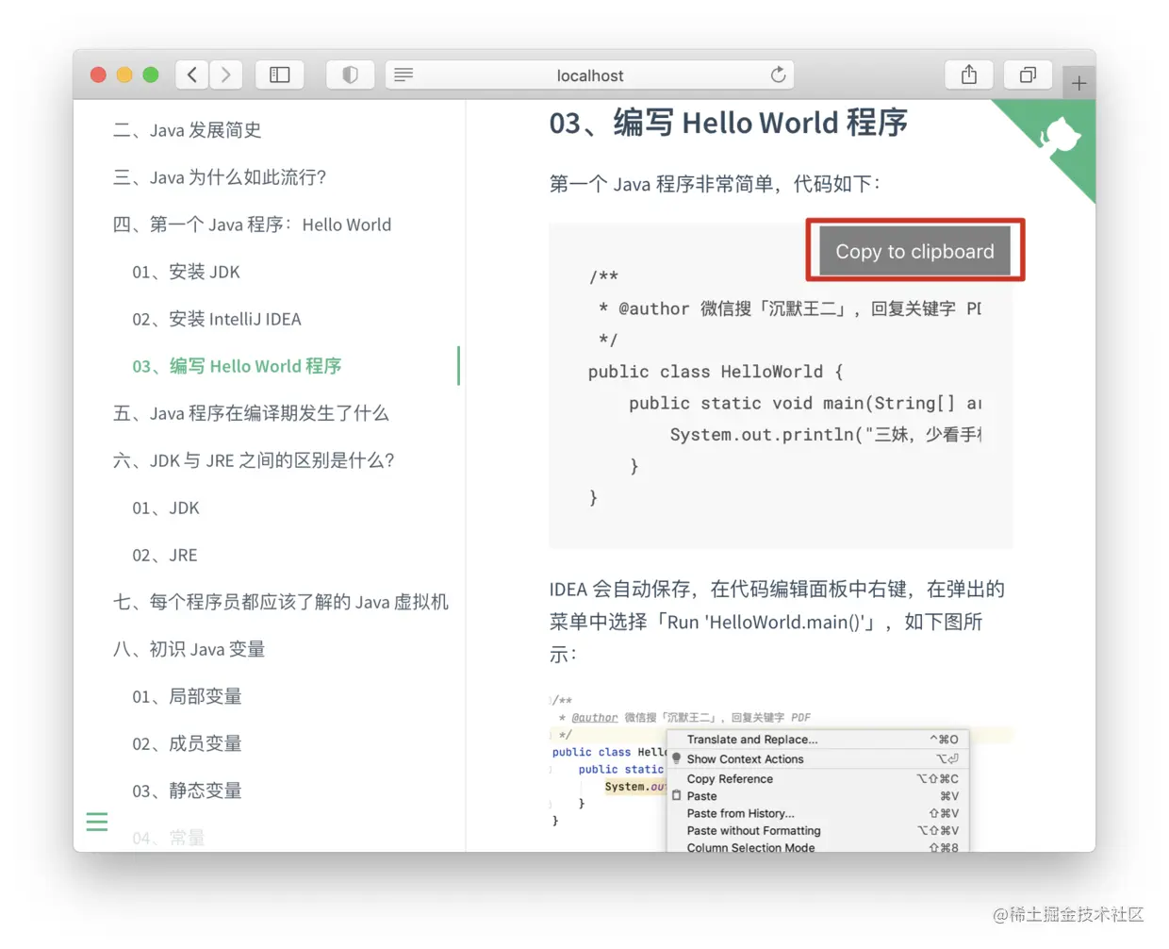Viewport: 1169px width, 949px height.
Task: Go back with the Safari back arrow
Action: point(192,75)
